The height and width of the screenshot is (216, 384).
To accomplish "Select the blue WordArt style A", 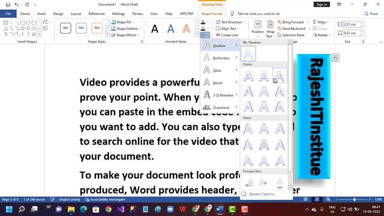I will click(x=170, y=29).
